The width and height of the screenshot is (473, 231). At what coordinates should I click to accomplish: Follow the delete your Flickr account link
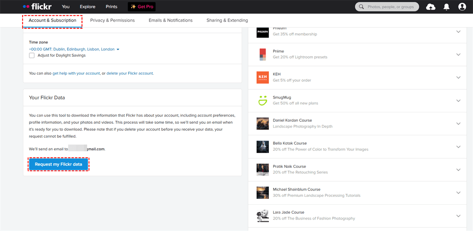[x=130, y=73]
